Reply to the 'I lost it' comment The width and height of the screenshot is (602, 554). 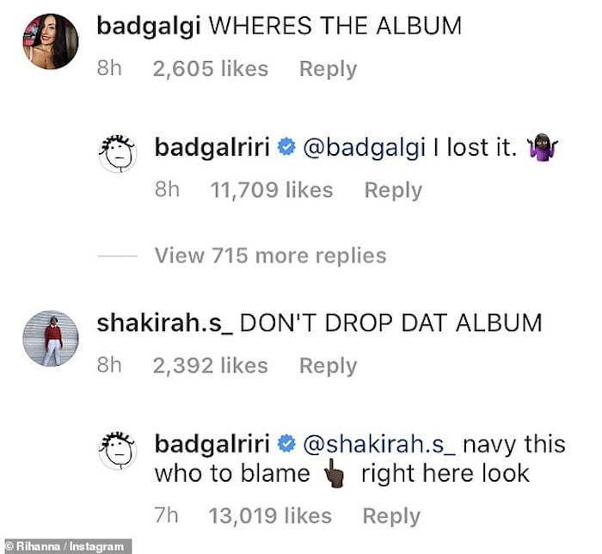click(x=393, y=190)
